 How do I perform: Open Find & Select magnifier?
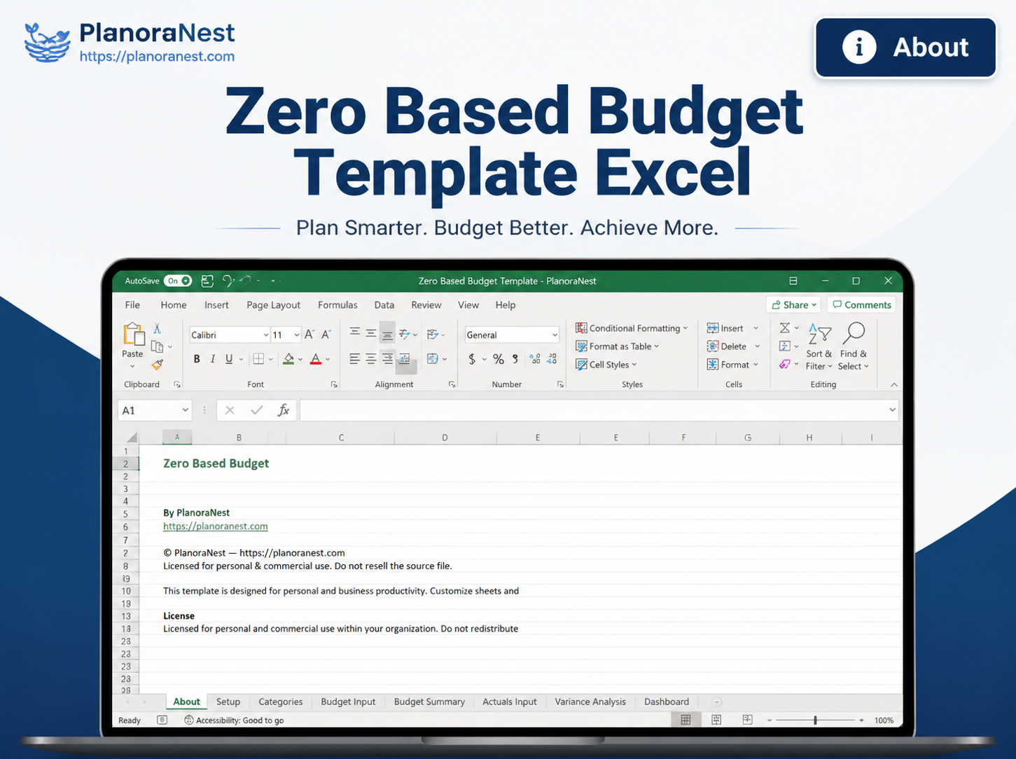click(854, 347)
